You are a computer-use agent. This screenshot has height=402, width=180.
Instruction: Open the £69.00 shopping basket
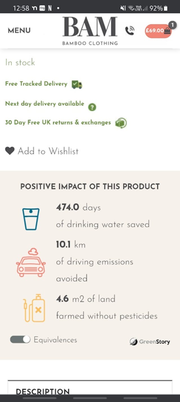click(x=158, y=31)
